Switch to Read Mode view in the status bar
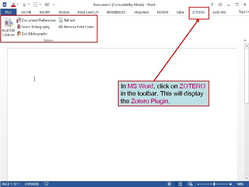The width and height of the screenshot is (249, 187). 169,184
